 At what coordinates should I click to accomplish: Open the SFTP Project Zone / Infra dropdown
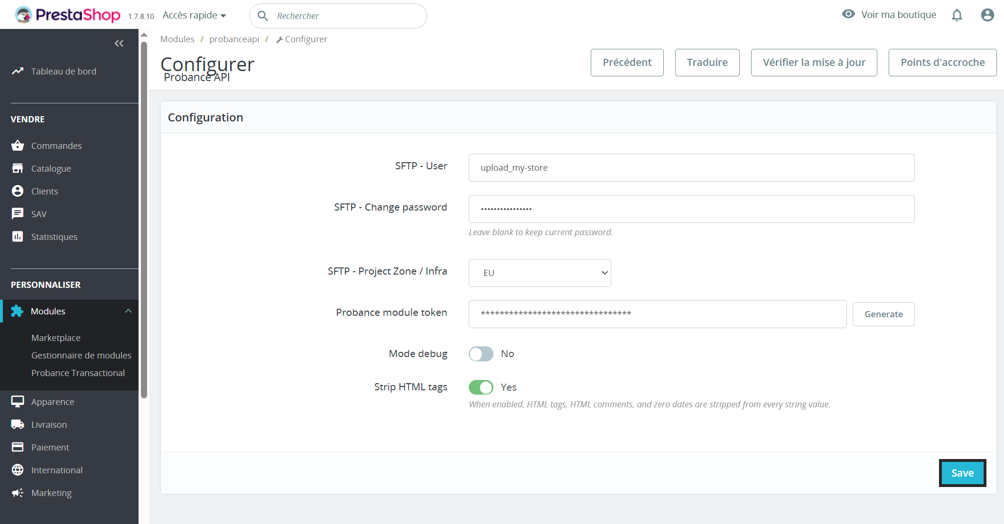click(539, 273)
